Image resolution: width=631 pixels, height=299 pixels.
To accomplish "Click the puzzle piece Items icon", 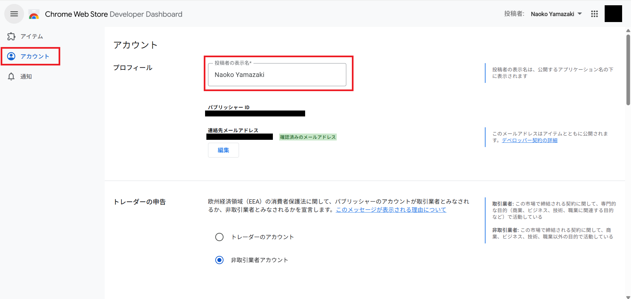I will (11, 36).
